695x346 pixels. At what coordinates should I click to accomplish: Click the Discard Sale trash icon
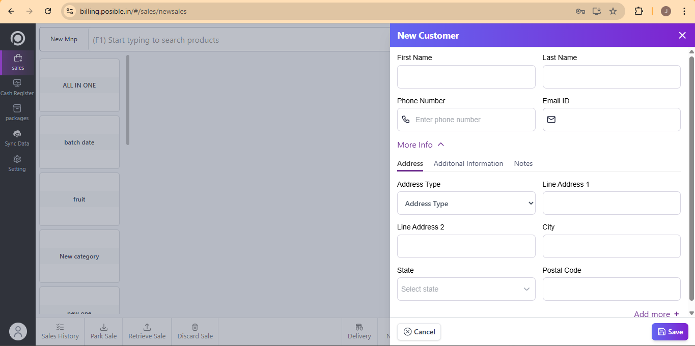[195, 327]
